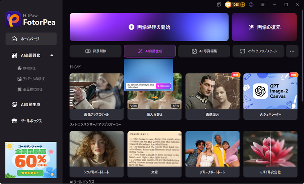Click the AIツールボックス section heading

tap(82, 182)
